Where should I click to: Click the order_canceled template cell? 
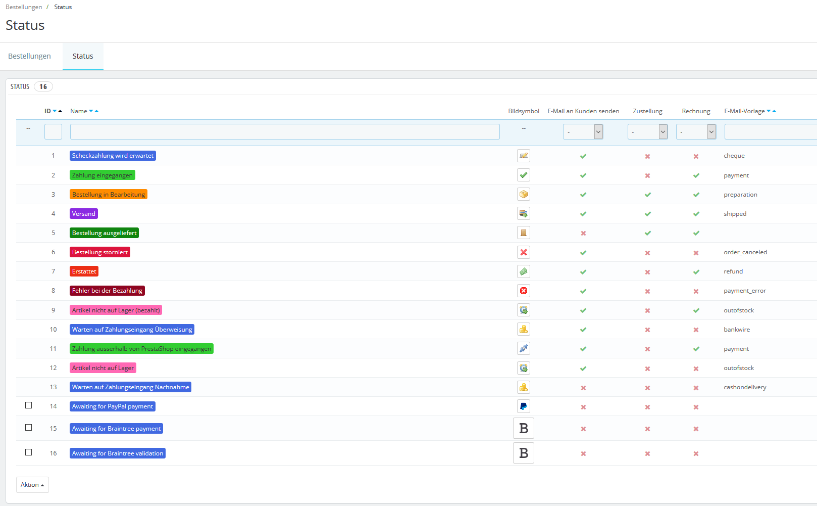[745, 252]
